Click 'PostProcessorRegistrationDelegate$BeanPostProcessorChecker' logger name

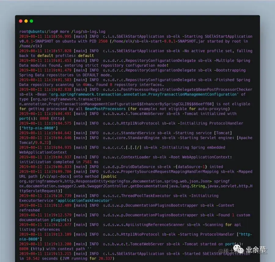click(x=187, y=89)
